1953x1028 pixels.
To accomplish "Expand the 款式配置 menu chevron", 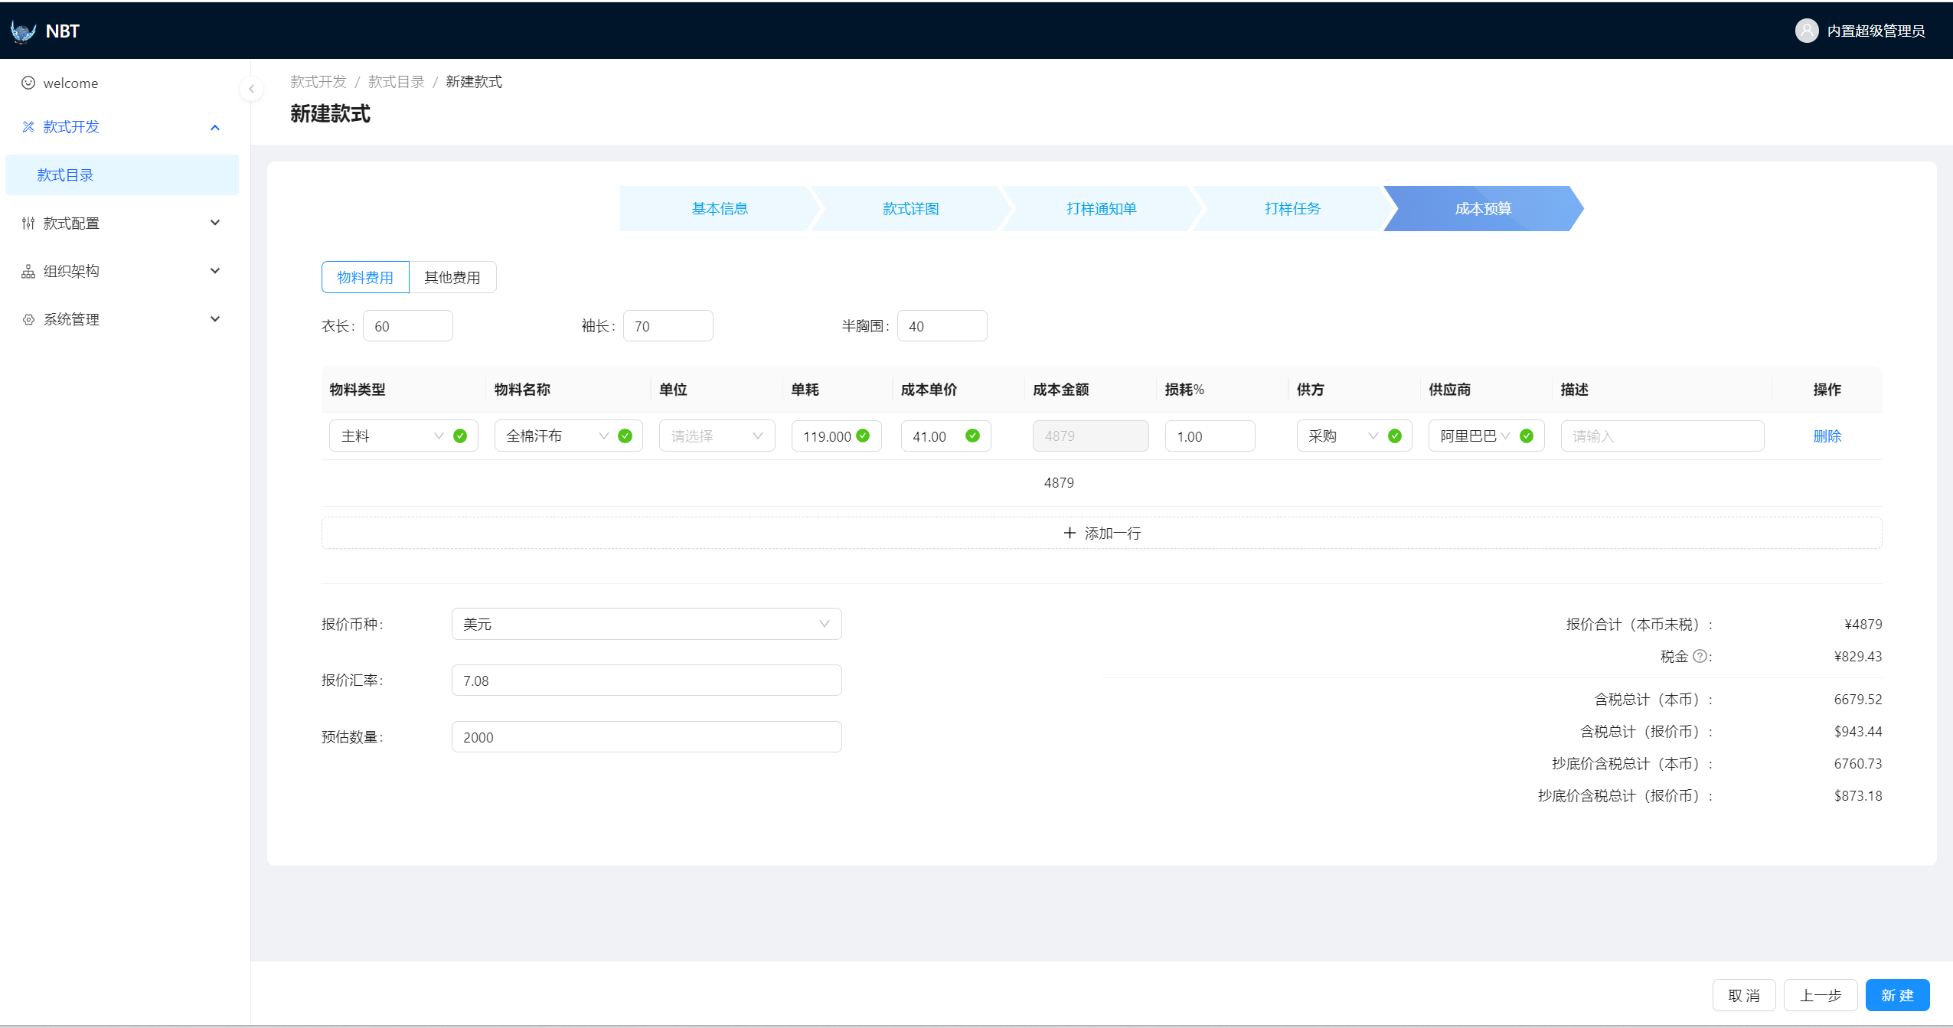I will tap(215, 223).
